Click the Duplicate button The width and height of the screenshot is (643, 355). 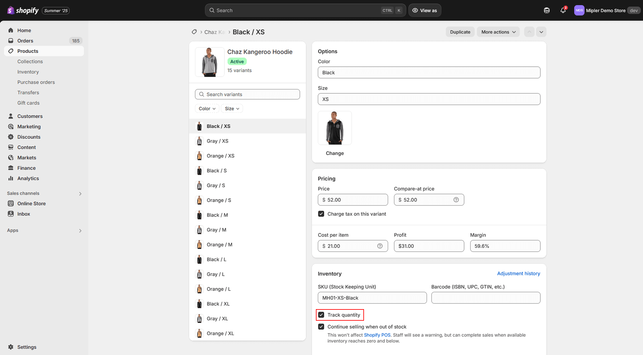tap(460, 32)
